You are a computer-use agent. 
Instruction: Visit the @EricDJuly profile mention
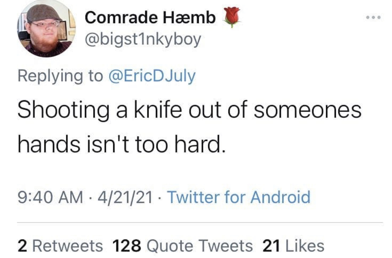tap(152, 76)
